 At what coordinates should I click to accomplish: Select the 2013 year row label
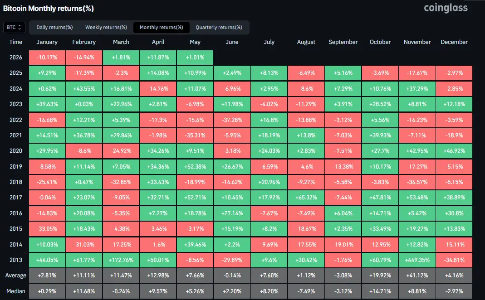[x=16, y=260]
